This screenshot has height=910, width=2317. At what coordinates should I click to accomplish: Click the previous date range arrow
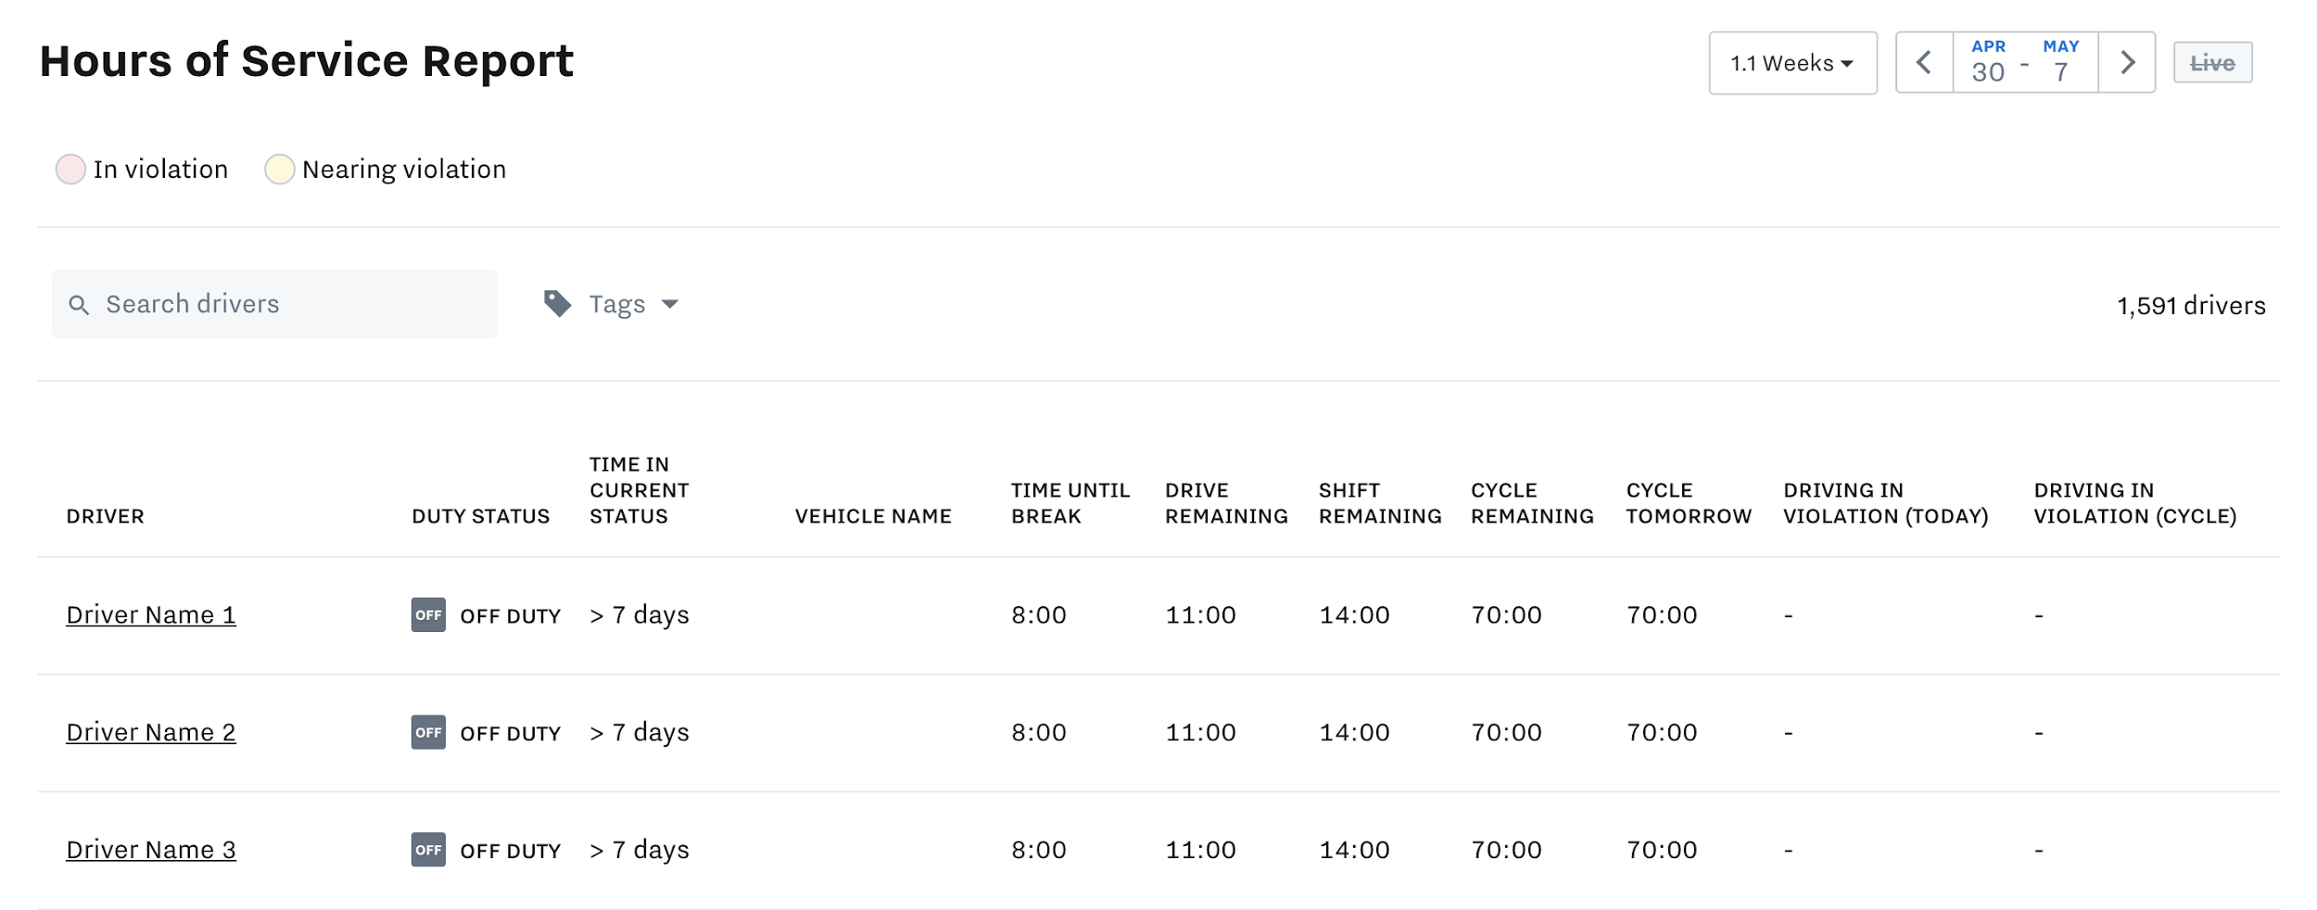pos(1924,63)
